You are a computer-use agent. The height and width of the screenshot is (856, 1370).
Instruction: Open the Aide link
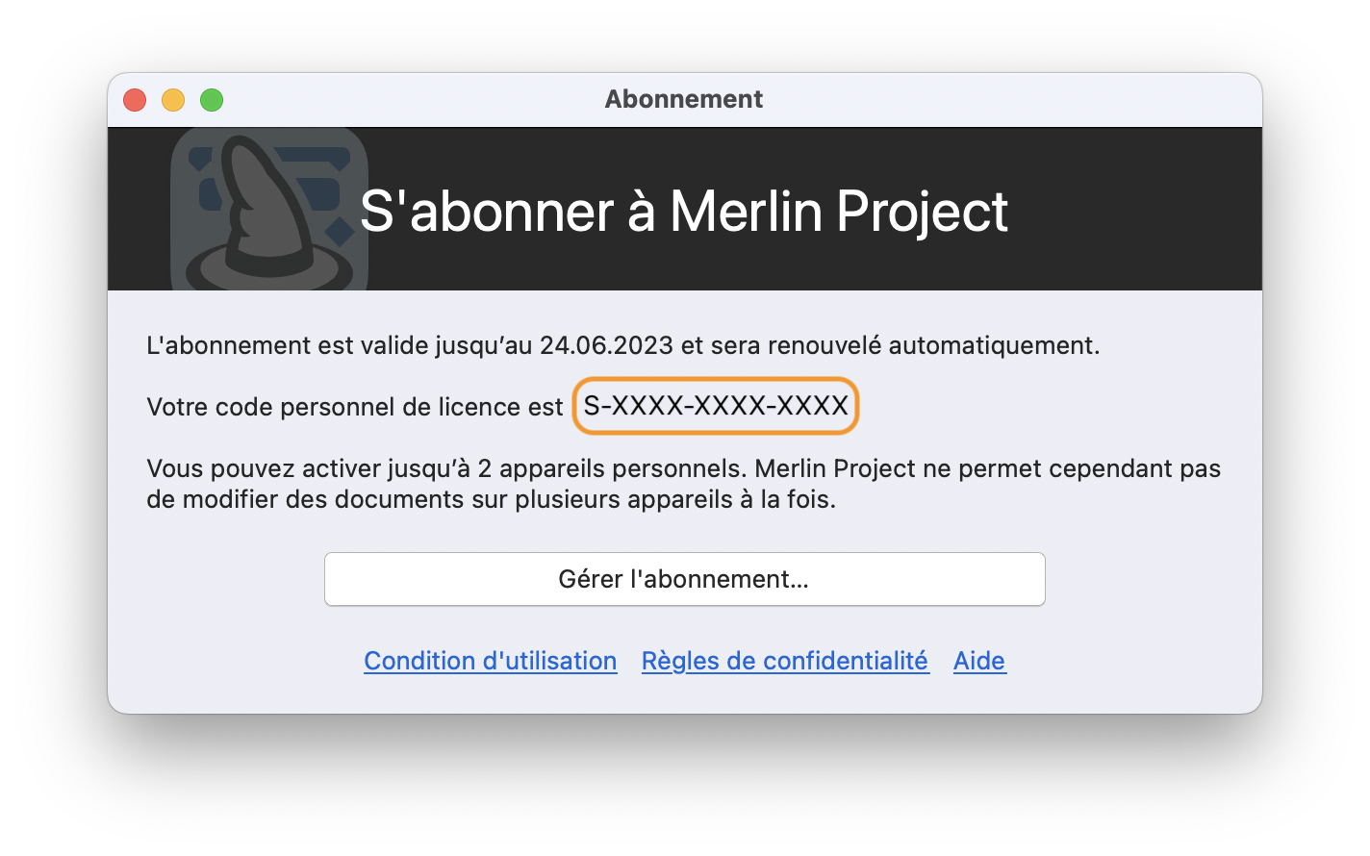pos(979,661)
